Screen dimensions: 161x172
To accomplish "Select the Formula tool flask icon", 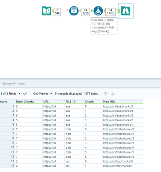I will tap(98, 11).
